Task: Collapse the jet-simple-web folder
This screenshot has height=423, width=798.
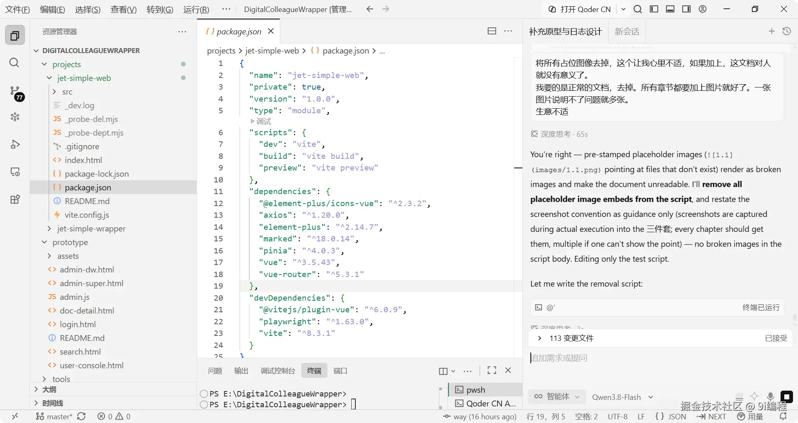Action: 49,78
